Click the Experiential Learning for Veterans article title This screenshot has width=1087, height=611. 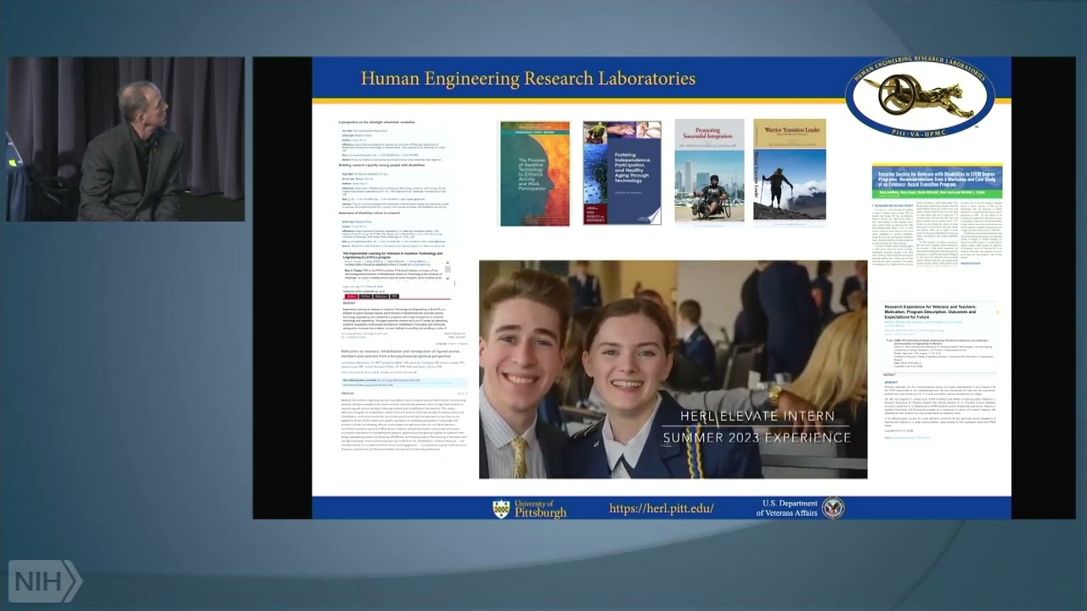(392, 255)
